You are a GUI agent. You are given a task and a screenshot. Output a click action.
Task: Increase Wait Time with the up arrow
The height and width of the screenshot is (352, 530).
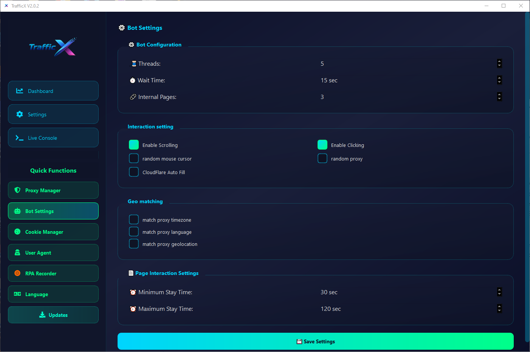[499, 78]
